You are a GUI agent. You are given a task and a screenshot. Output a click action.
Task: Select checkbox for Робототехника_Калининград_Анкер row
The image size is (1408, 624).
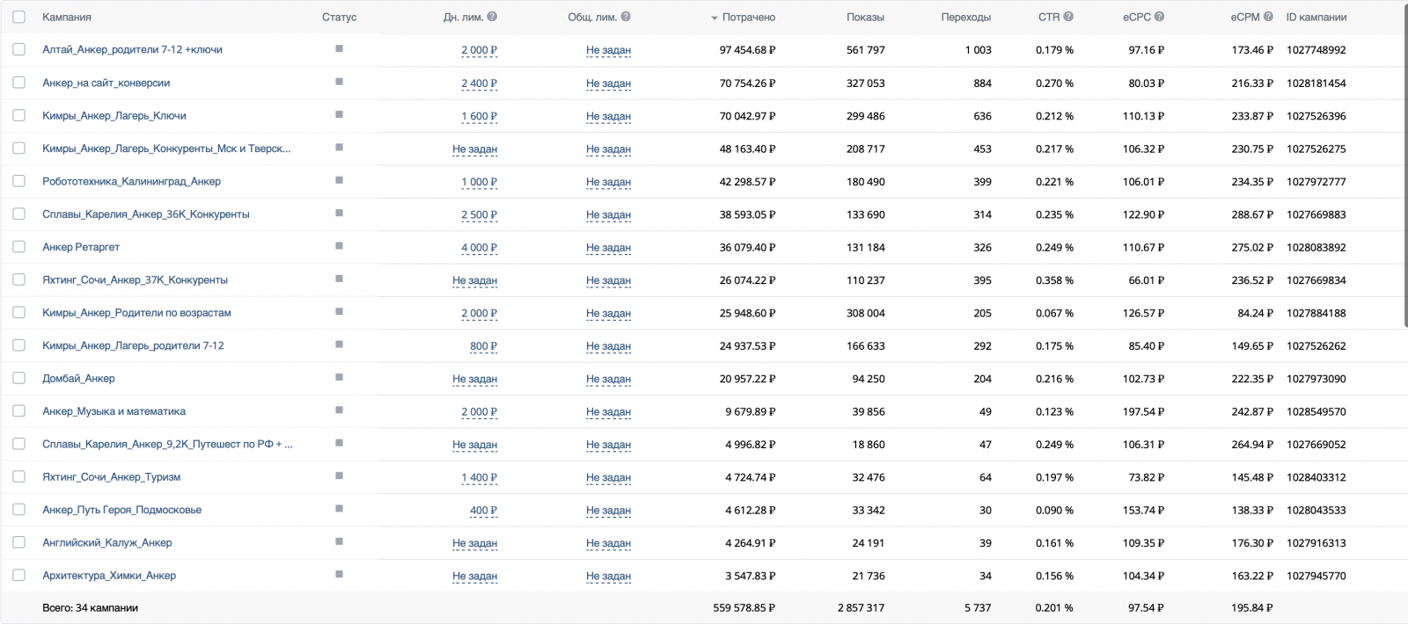pyautogui.click(x=18, y=181)
